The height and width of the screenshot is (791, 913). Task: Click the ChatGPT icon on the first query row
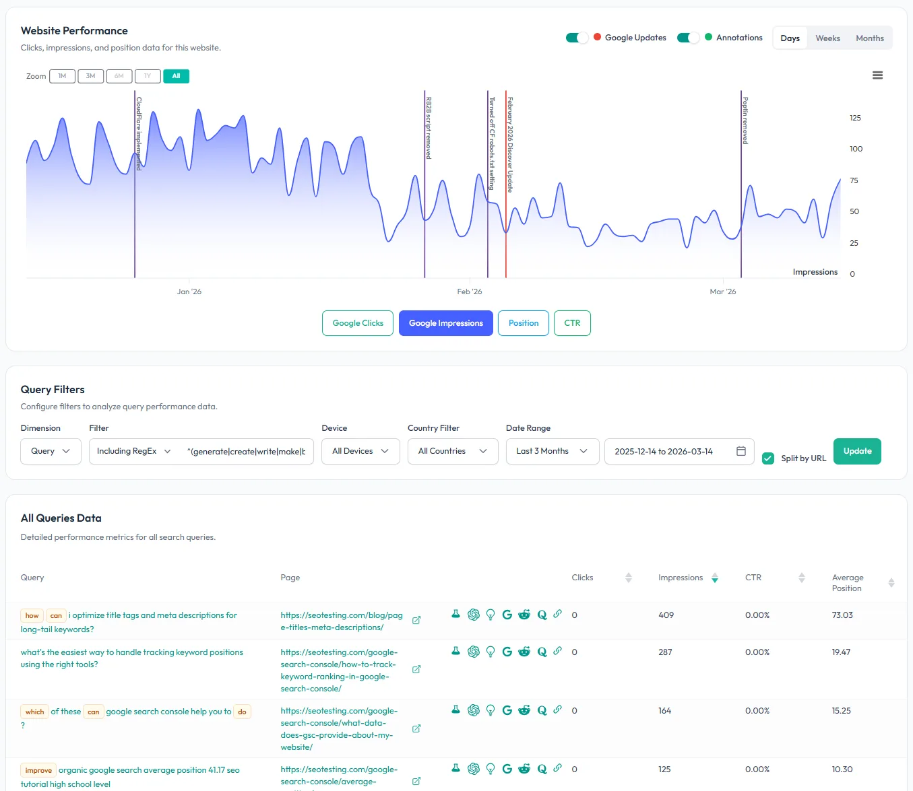click(473, 614)
